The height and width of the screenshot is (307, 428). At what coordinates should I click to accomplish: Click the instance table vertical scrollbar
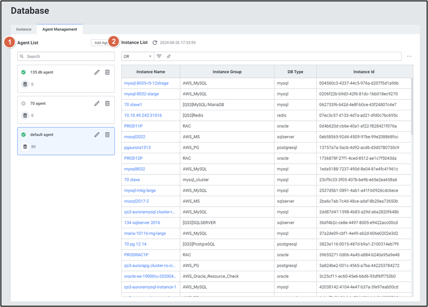coord(412,106)
